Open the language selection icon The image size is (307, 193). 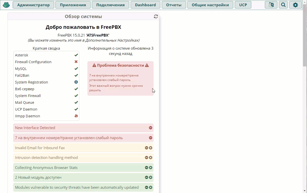[x=271, y=5]
